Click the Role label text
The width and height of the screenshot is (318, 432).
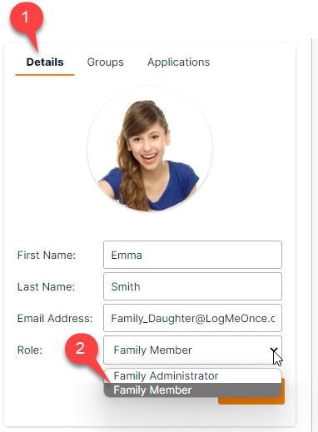30,350
